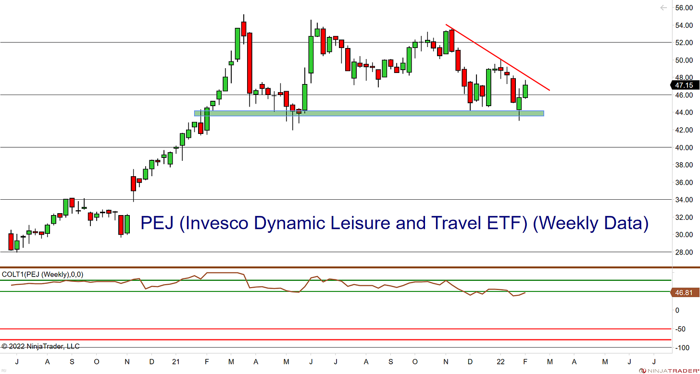Click the 21 year label on time axis
The height and width of the screenshot is (374, 700).
pos(175,361)
